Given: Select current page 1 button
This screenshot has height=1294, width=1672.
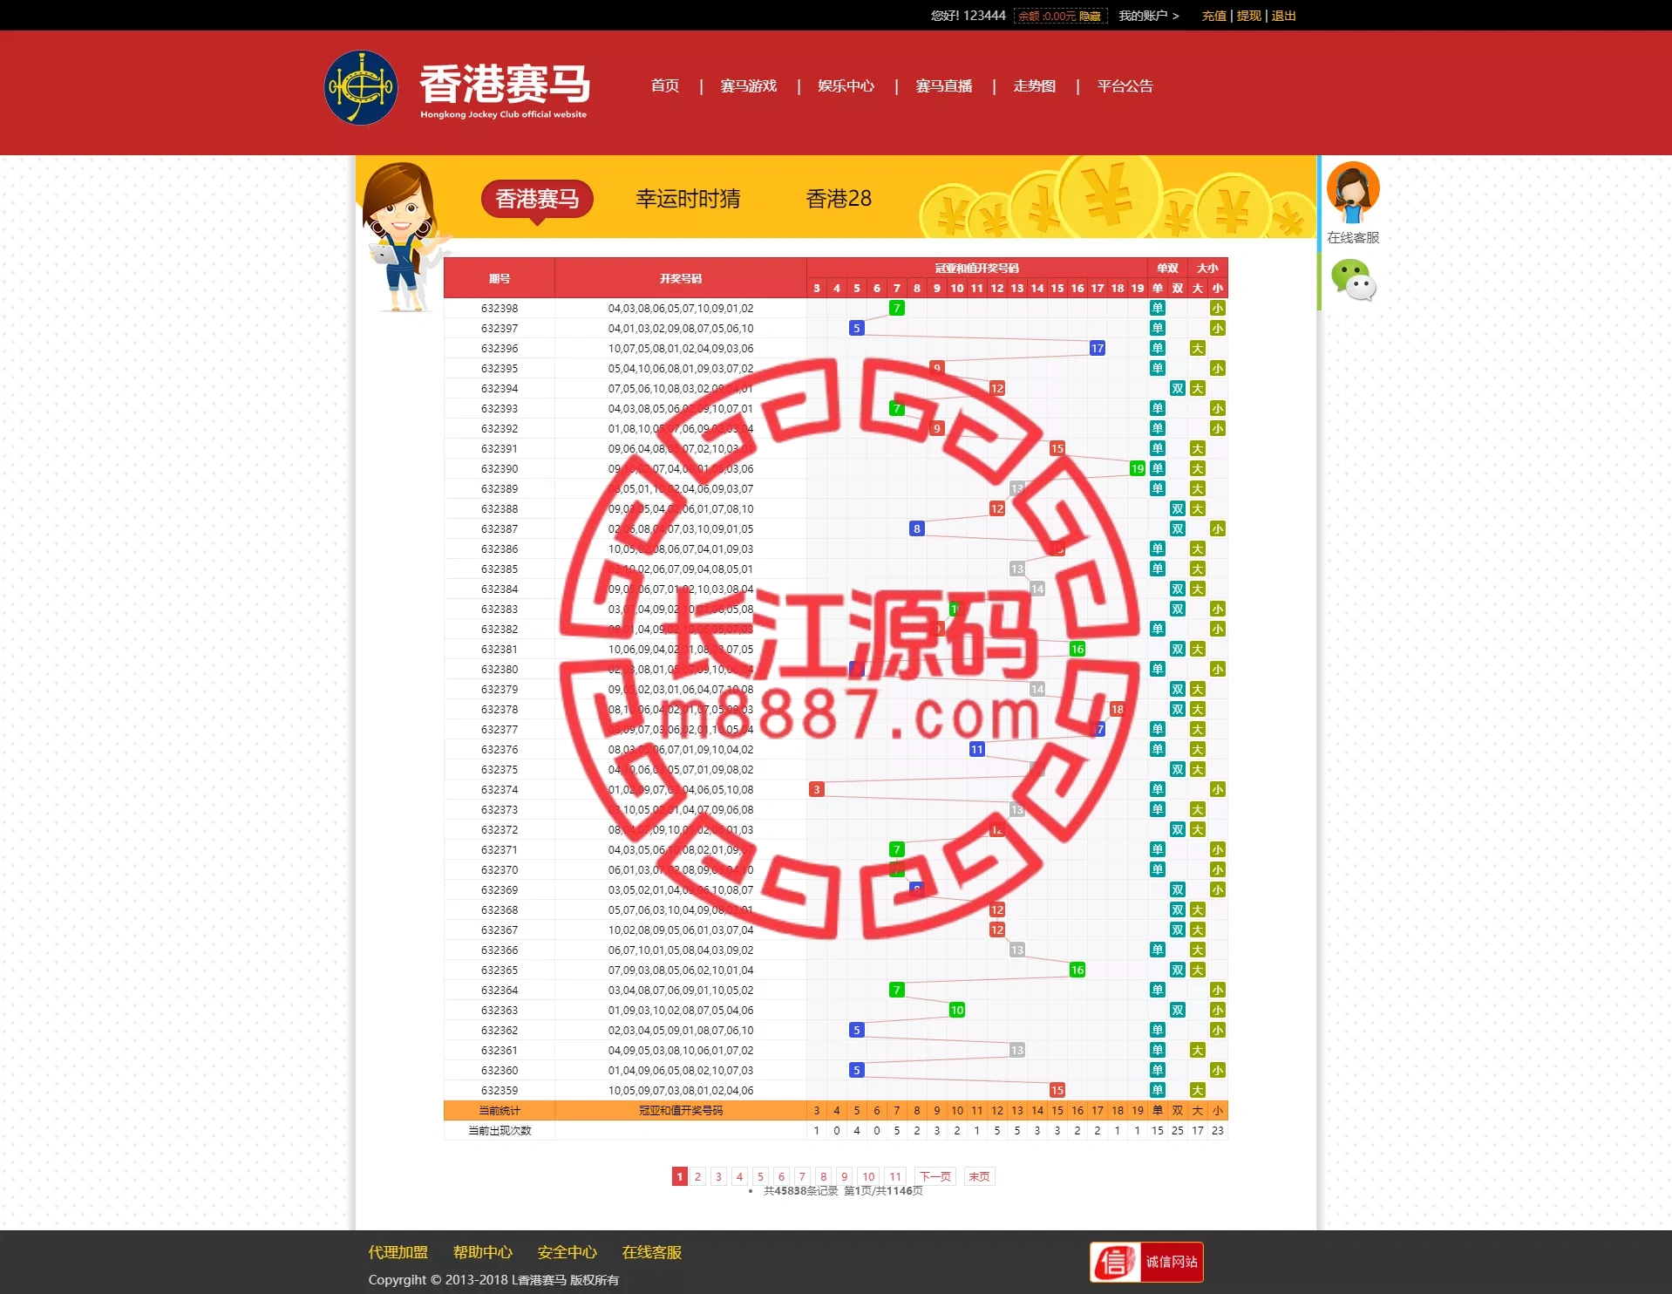Looking at the screenshot, I should (680, 1176).
